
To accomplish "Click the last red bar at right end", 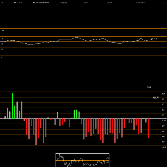I will coord(148,128).
